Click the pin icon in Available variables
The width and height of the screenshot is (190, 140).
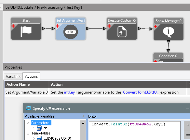[83, 116]
